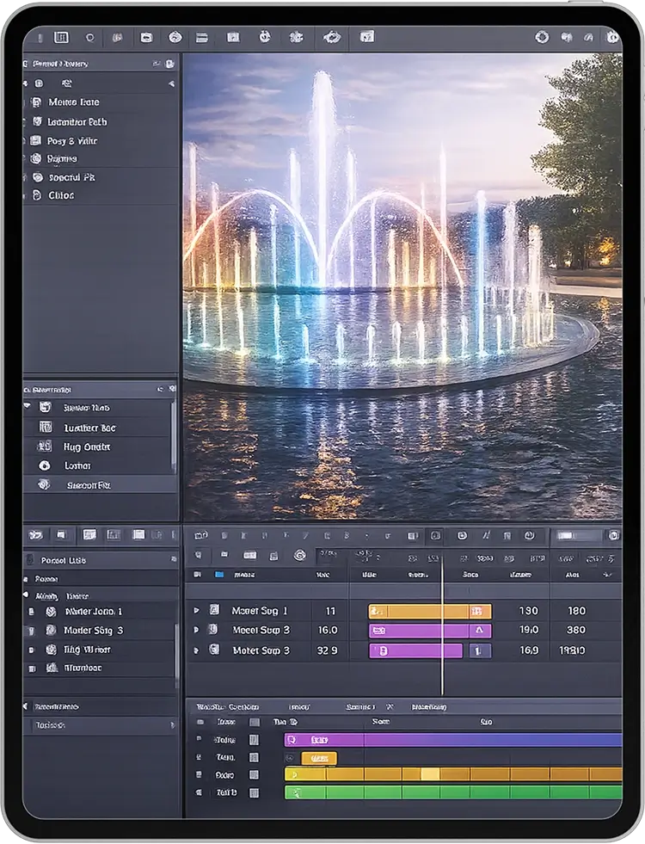Click the blue folder icon in track header
The image size is (645, 844).
[219, 575]
